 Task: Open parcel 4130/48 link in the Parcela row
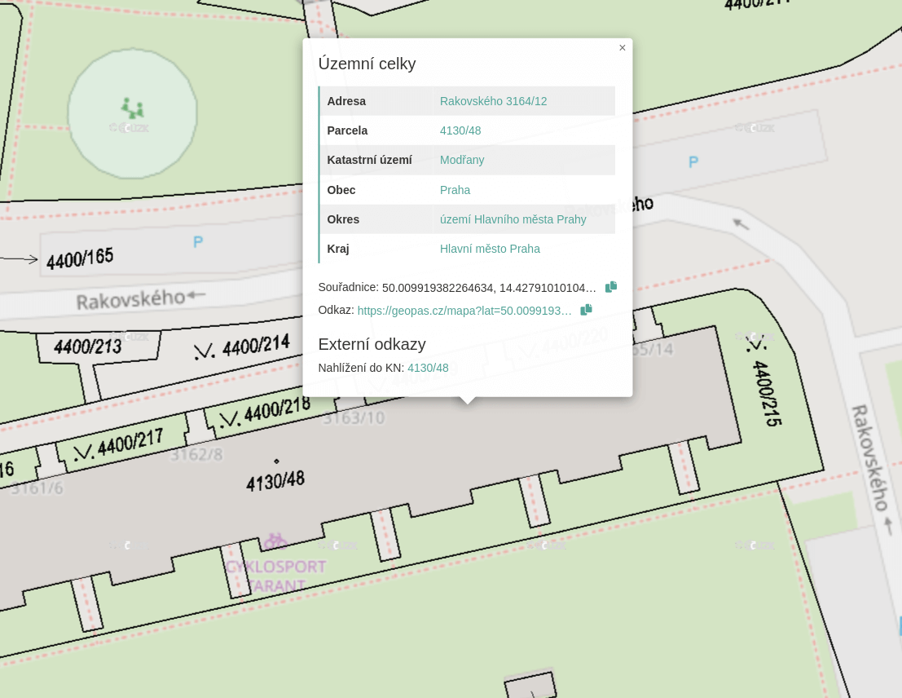(460, 130)
